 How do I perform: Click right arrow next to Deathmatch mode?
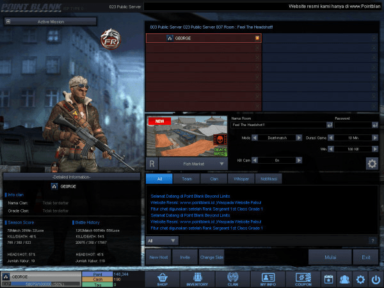(300, 138)
